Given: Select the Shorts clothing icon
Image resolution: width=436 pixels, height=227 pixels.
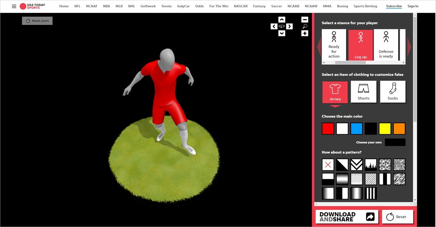Looking at the screenshot, I should (364, 92).
